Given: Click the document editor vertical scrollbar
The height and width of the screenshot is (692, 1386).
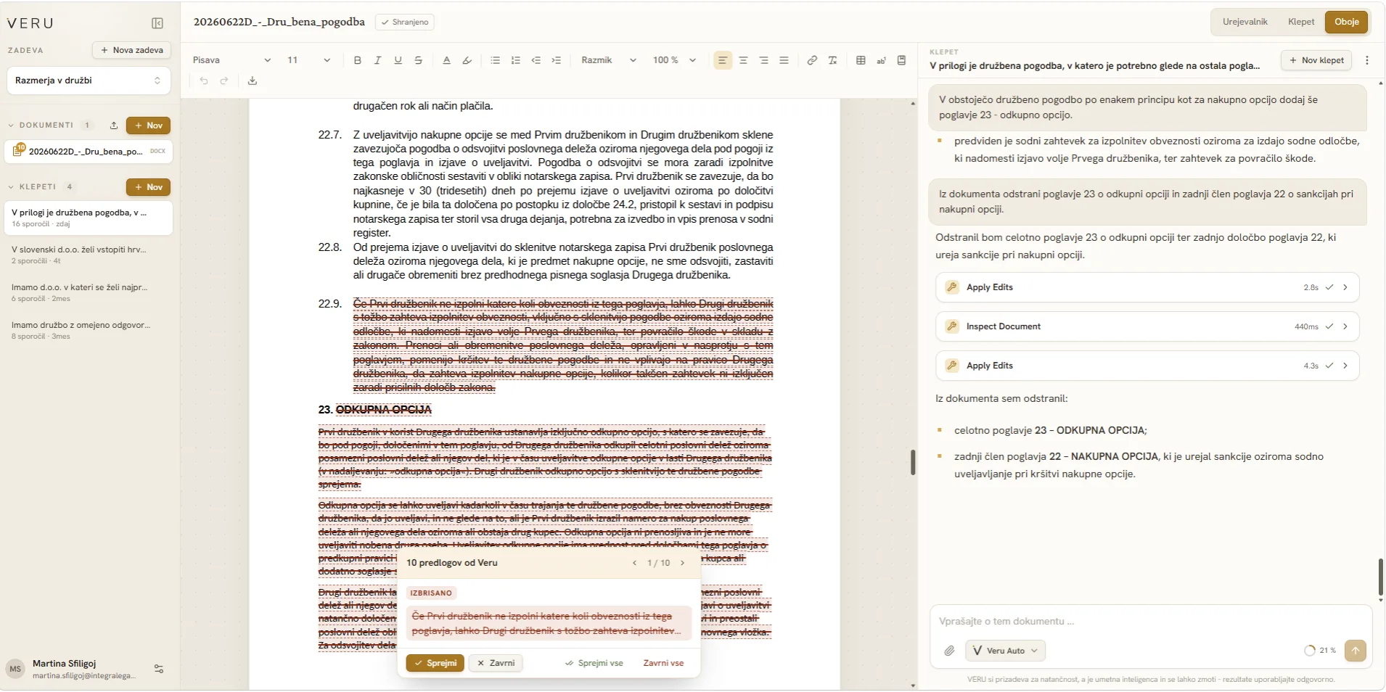Looking at the screenshot, I should click(913, 463).
